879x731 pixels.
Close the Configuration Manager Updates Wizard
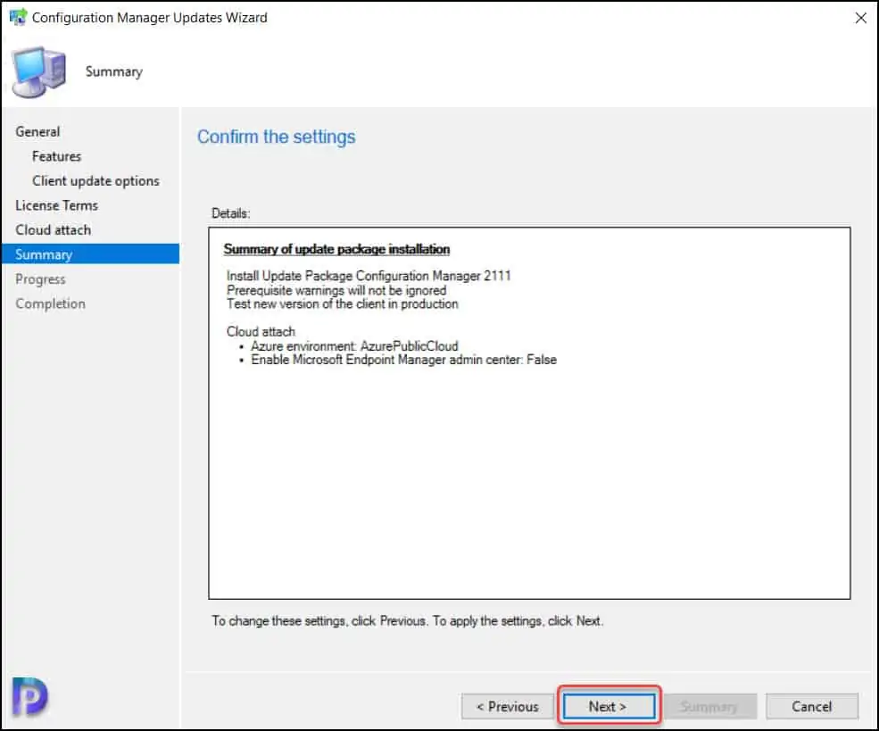(860, 18)
